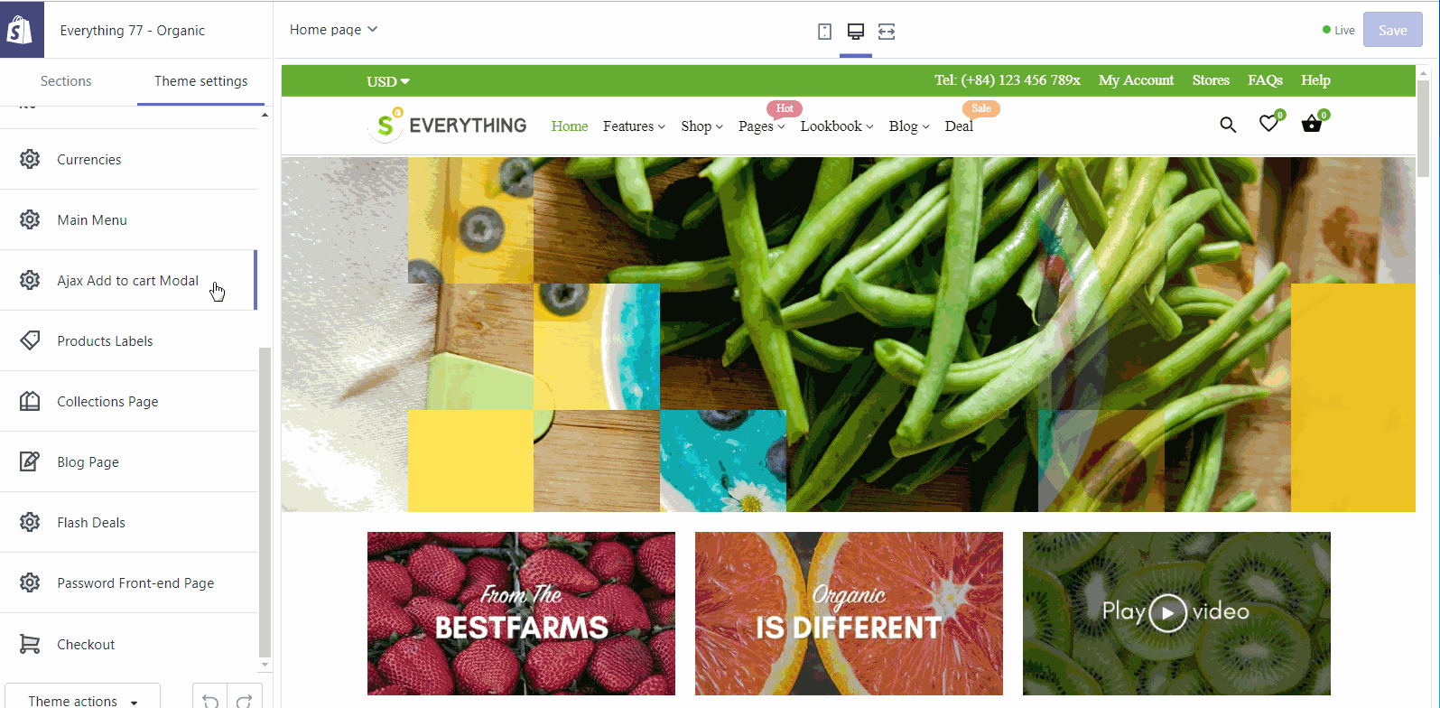The image size is (1440, 708).
Task: Select desktop preview icon
Action: tap(856, 32)
